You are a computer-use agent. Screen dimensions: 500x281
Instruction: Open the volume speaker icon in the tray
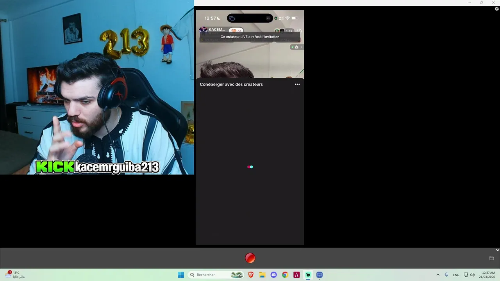point(472,275)
